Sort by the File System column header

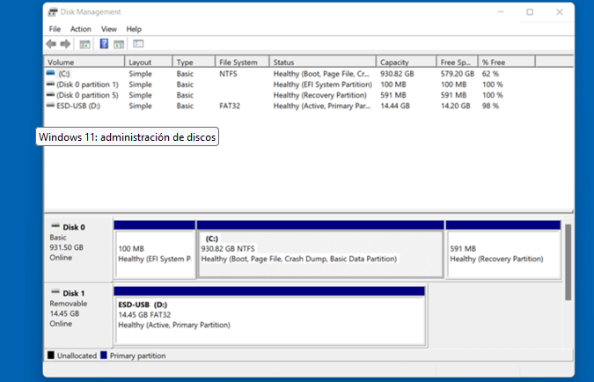coord(243,62)
